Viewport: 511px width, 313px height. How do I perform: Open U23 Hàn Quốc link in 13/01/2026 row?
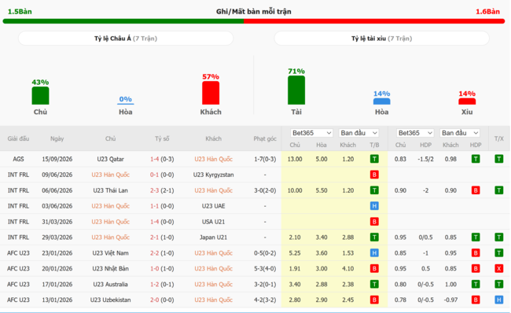point(214,300)
